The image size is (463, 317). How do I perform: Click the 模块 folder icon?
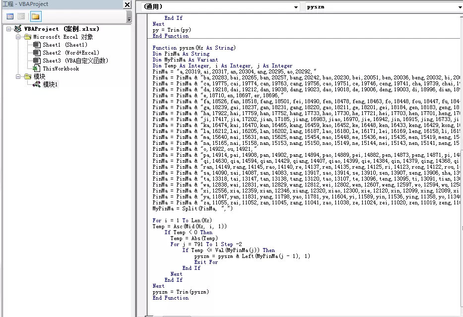click(27, 76)
